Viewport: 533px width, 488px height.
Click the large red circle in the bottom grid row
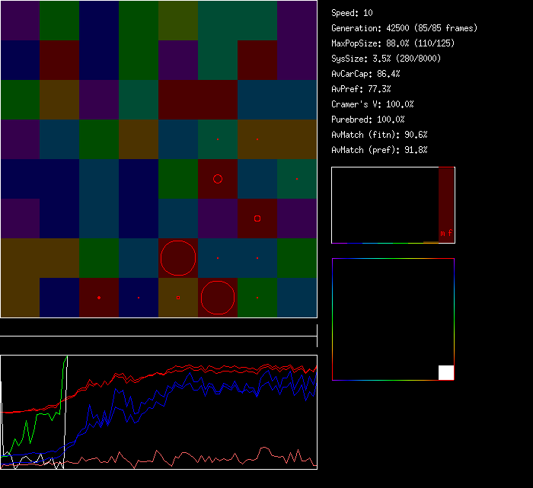(218, 298)
